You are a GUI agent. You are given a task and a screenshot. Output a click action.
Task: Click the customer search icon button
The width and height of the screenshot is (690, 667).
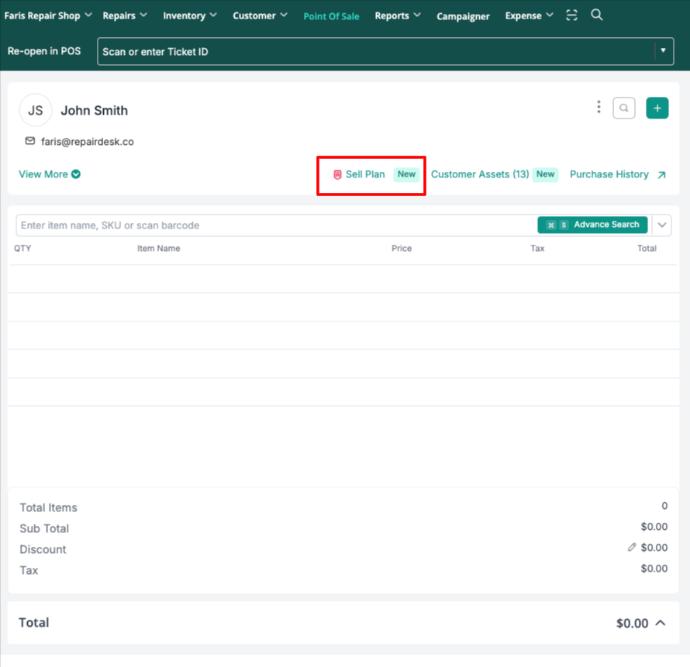(624, 108)
